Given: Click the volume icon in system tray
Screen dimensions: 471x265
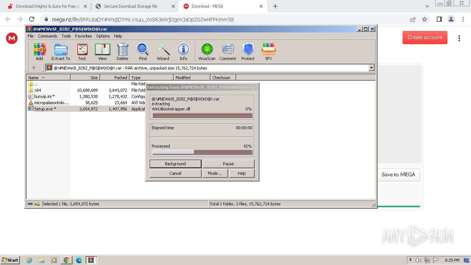Looking at the screenshot, I should (x=418, y=260).
